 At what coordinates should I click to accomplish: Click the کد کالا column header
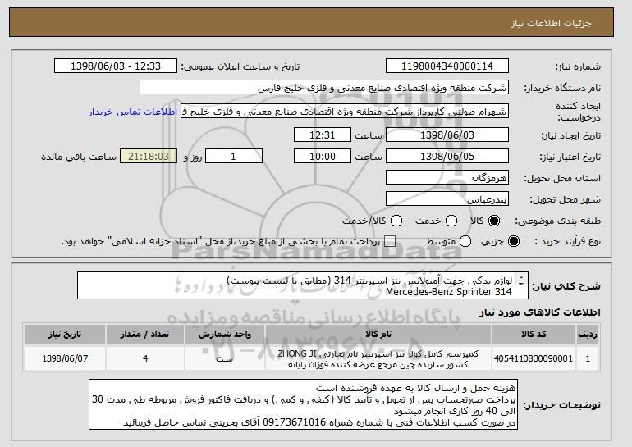pos(534,335)
